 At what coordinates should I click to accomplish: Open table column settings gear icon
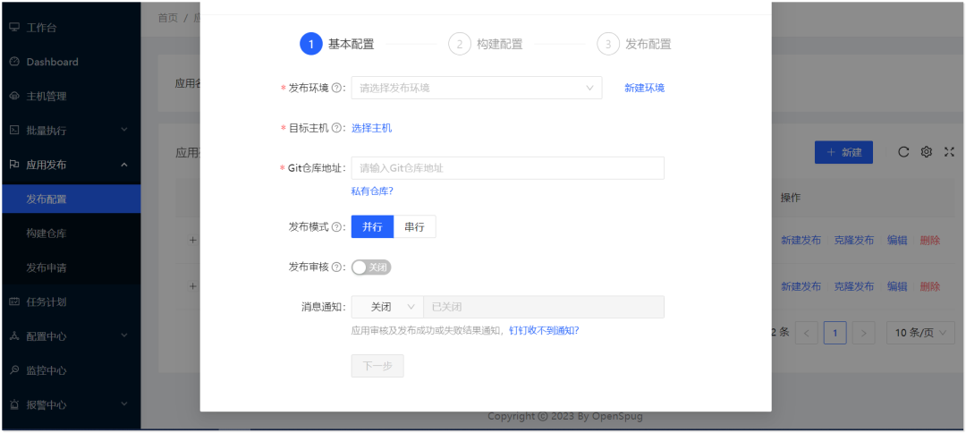tap(927, 152)
